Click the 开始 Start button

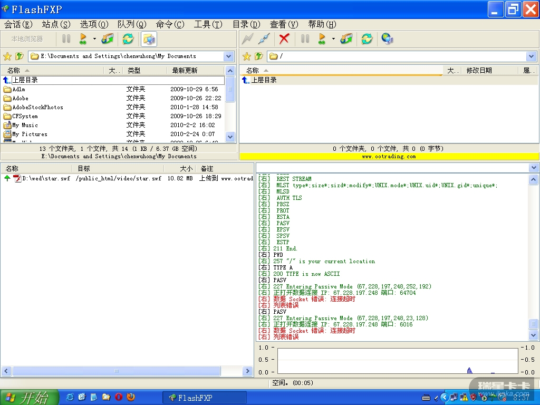(29, 397)
